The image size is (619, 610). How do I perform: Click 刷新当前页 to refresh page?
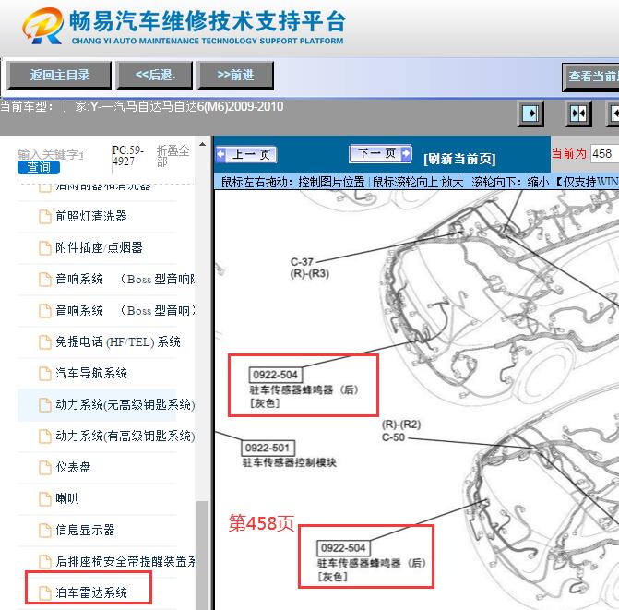(x=459, y=159)
